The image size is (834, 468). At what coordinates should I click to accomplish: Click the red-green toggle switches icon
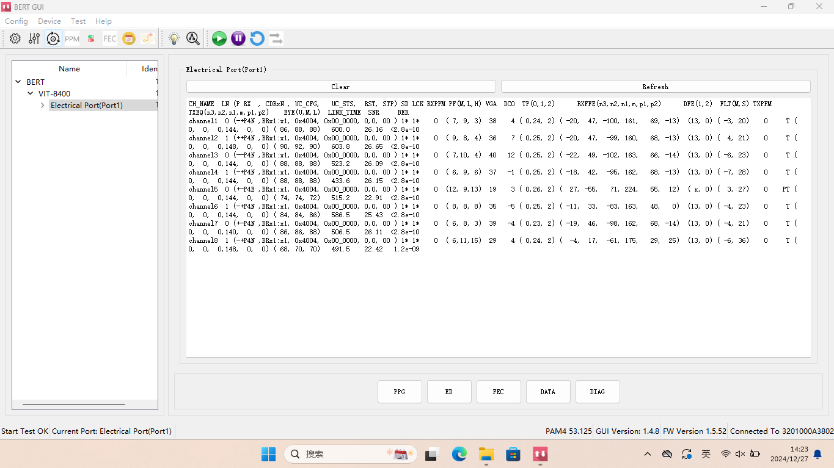(91, 38)
